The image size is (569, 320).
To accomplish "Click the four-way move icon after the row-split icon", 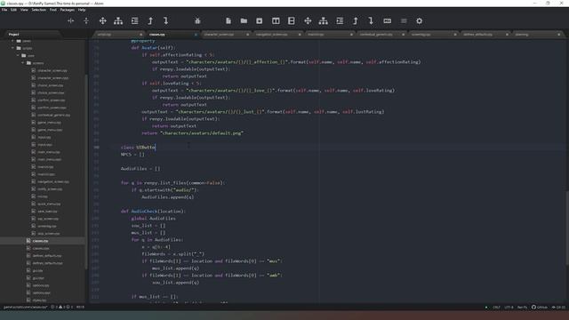I will pos(308,20).
